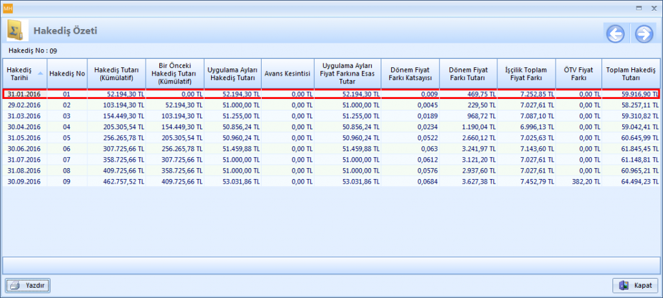Viewport: 663px width, 298px height.
Task: Select the row dated 30.04.2016
Action: coord(23,127)
